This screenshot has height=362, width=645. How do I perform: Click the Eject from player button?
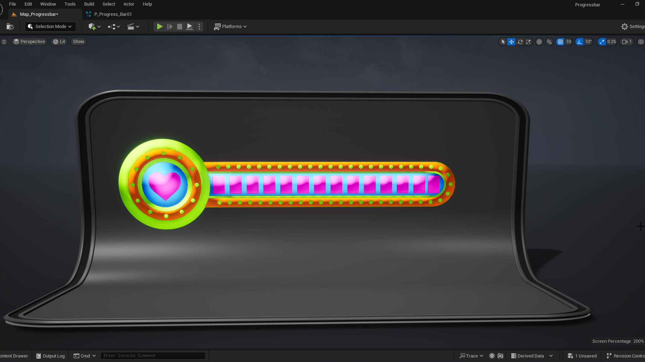[189, 26]
